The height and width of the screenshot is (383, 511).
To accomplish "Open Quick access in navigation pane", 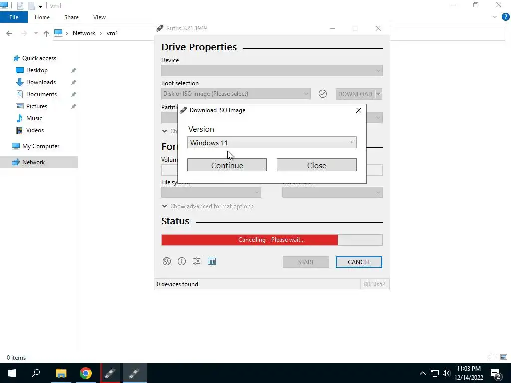I will tap(39, 58).
